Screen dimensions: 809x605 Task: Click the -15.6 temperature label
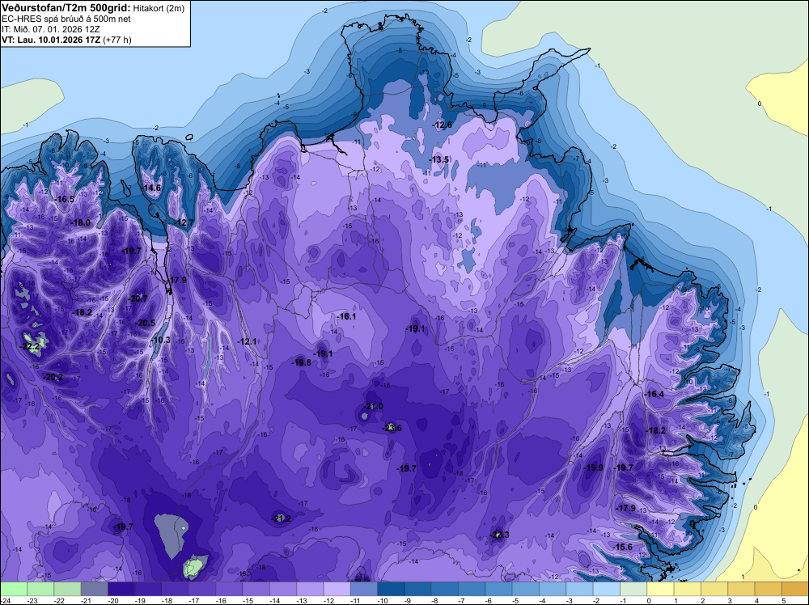[x=622, y=547]
